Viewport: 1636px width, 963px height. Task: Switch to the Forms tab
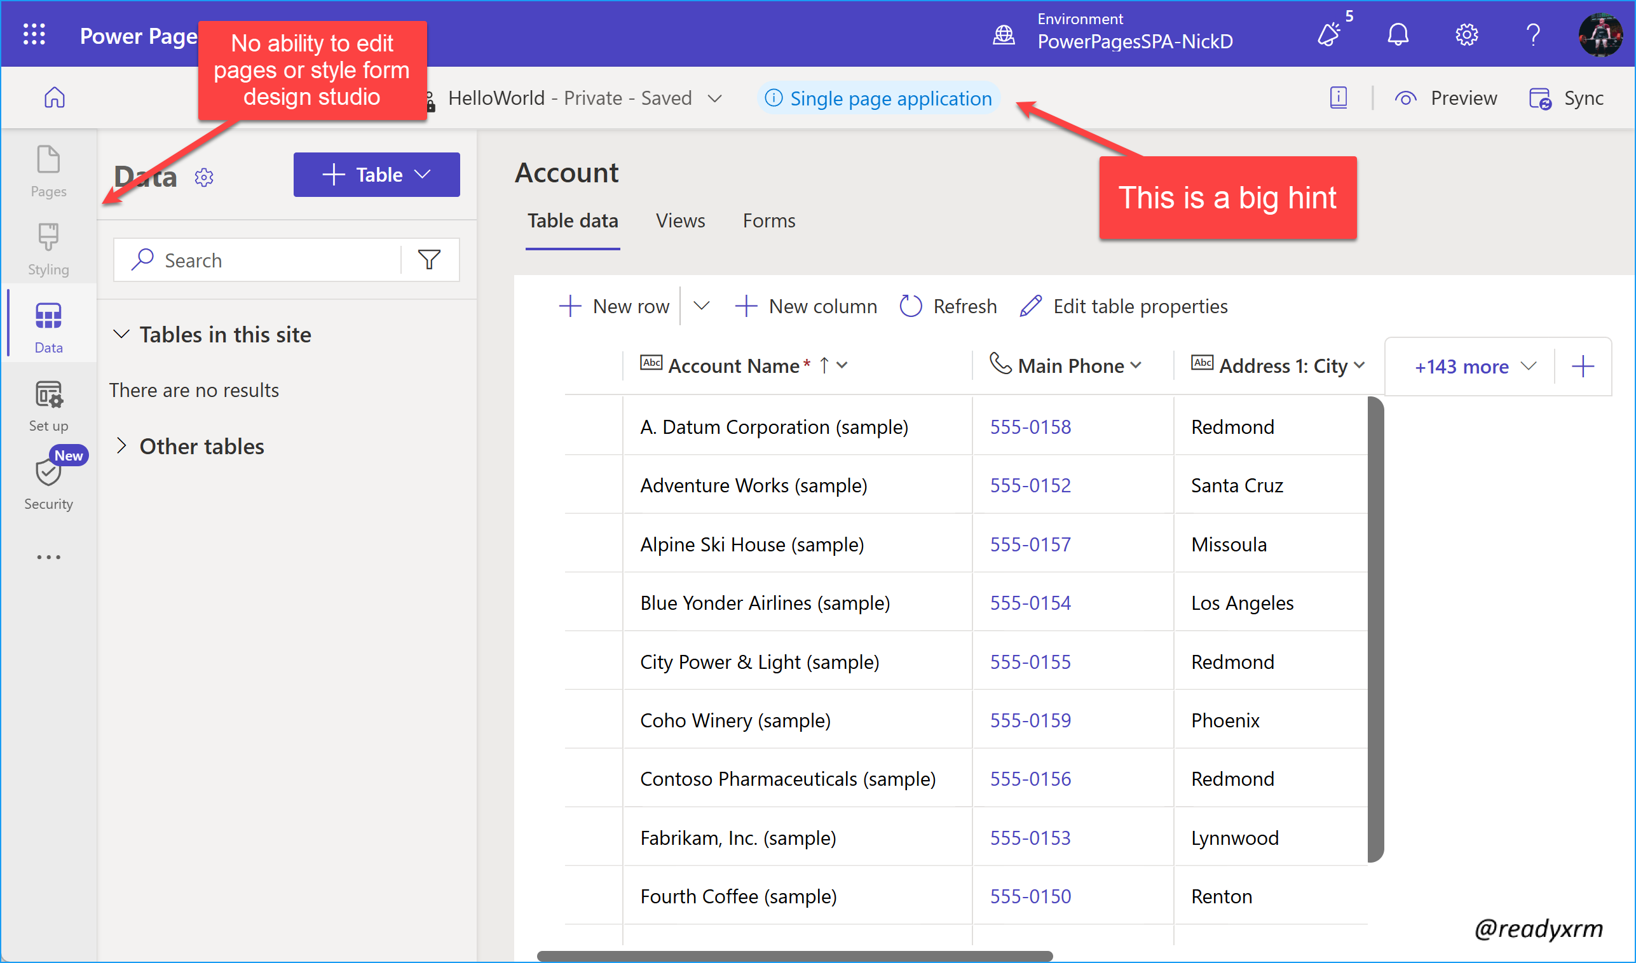(768, 220)
